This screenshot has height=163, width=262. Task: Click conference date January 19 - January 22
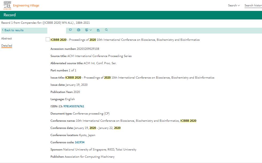(97, 128)
